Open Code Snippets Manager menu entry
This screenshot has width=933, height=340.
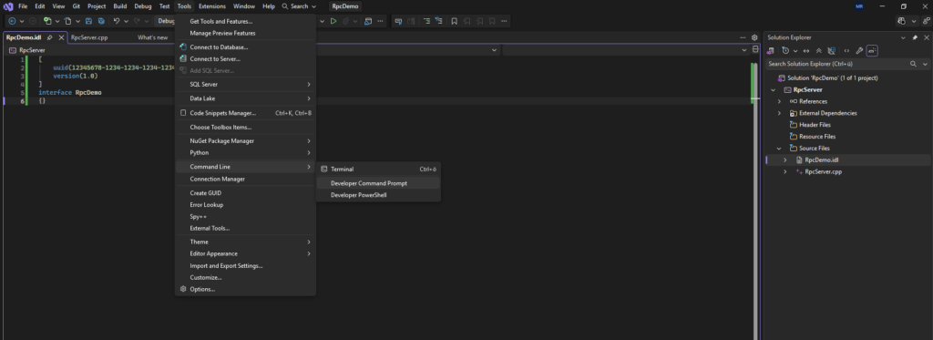(245, 113)
